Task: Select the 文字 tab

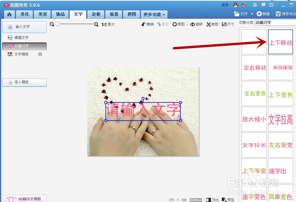Action: pos(78,14)
